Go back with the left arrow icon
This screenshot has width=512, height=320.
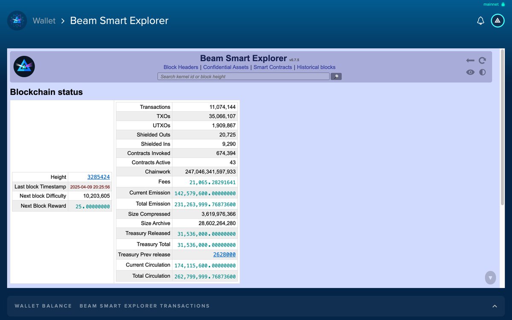click(x=470, y=61)
